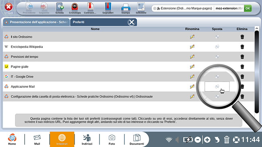The width and height of the screenshot is (262, 147).
Task: Move the IT - Google Drive favorite
Action: point(217,77)
